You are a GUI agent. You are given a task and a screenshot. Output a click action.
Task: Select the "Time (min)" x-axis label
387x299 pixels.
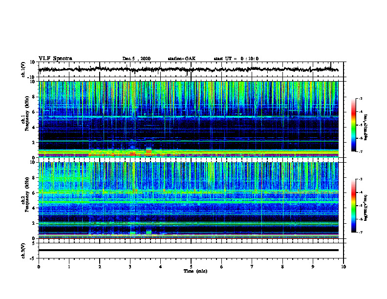(195, 271)
